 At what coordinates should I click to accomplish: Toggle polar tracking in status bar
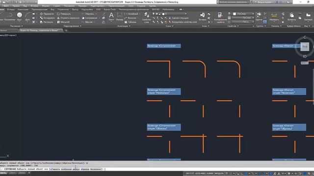point(246,174)
